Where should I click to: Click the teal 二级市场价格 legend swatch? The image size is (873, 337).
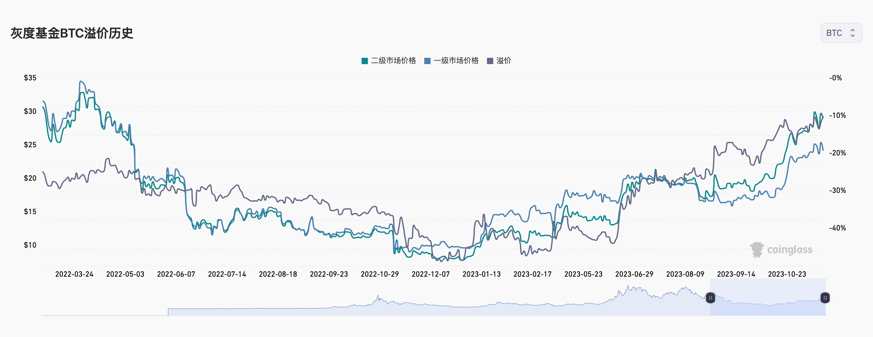(365, 61)
